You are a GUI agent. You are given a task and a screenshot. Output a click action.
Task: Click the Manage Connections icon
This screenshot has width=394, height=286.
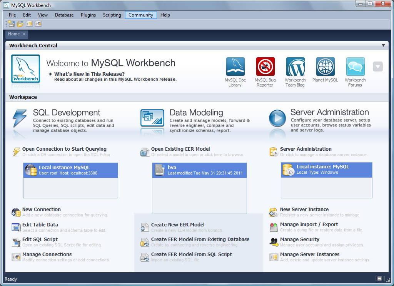[x=16, y=257]
